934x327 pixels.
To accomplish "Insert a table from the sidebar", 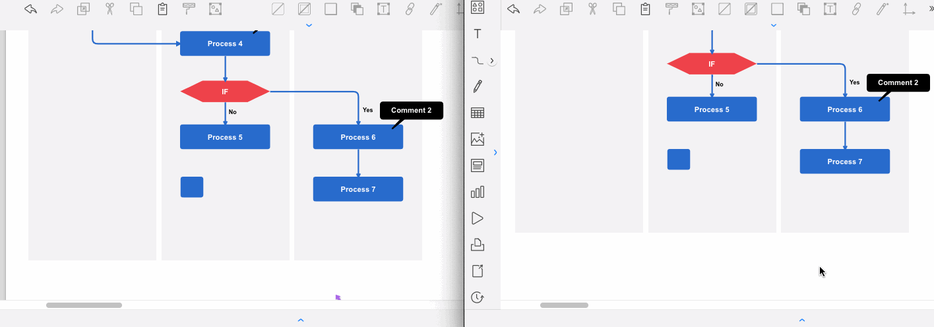I will point(478,113).
